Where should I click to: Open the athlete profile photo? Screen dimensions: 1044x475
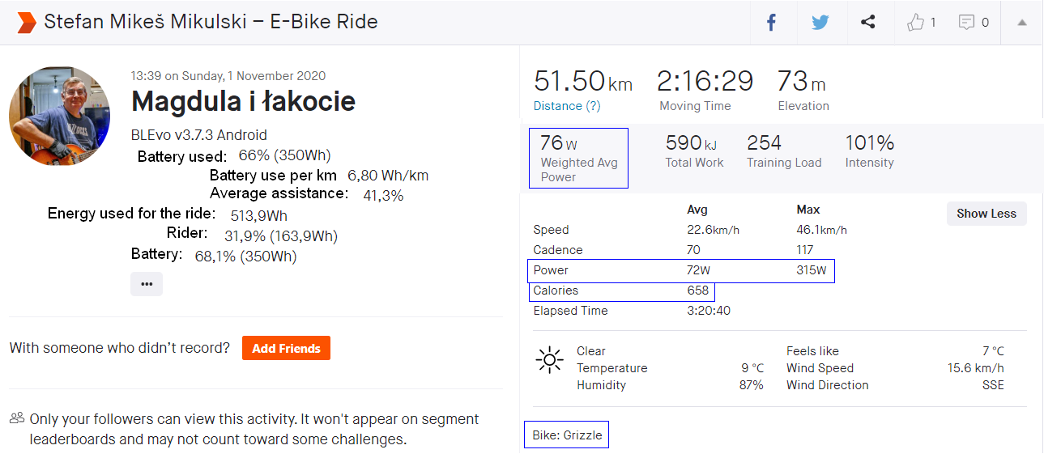tap(59, 117)
